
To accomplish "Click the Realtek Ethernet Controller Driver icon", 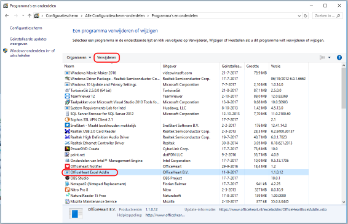I will click(x=67, y=143).
